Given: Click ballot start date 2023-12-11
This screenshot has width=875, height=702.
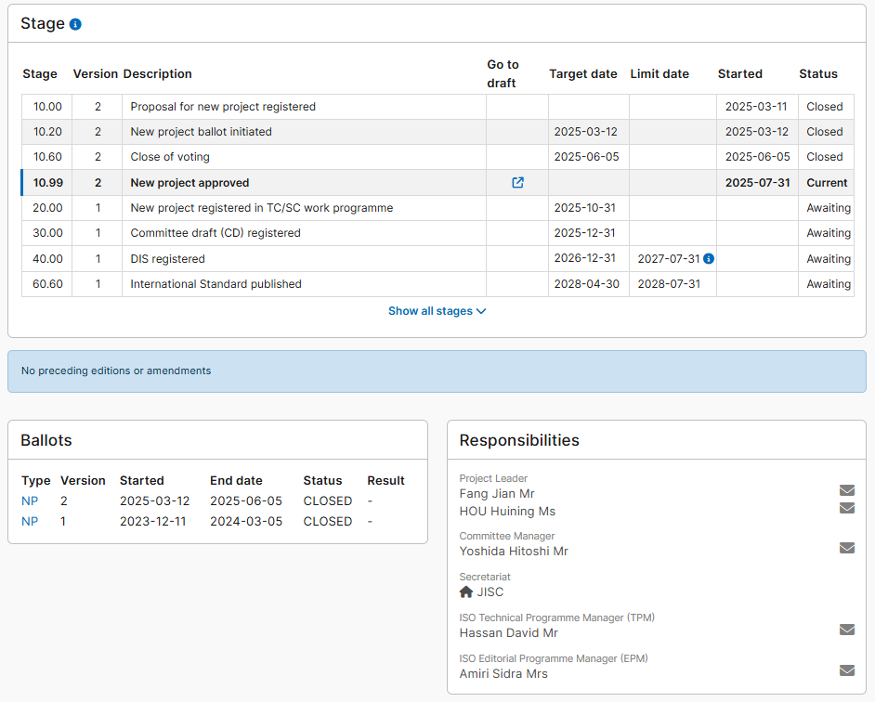Looking at the screenshot, I should [153, 521].
